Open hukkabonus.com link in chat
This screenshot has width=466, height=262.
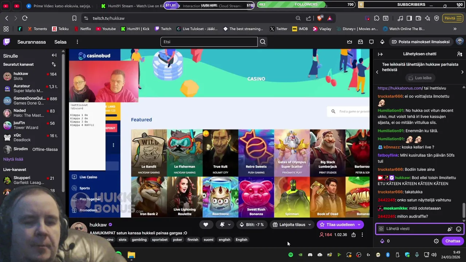pyautogui.click(x=399, y=88)
